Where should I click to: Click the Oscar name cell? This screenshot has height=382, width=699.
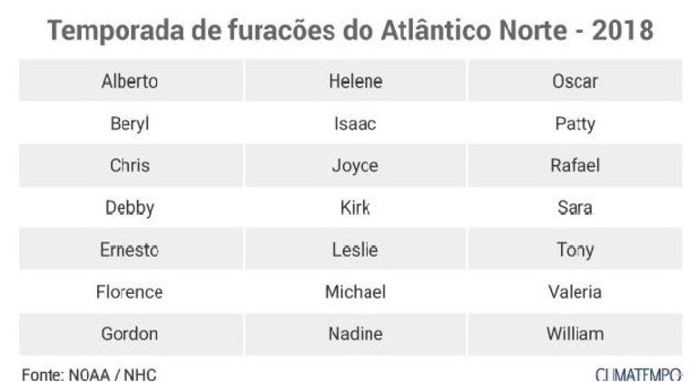pos(575,81)
